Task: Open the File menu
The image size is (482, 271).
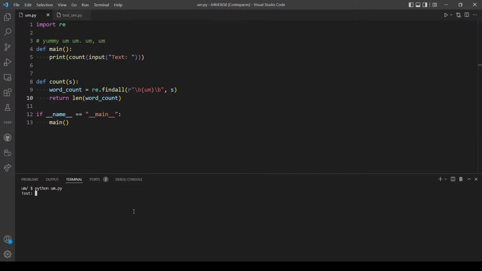Action: pyautogui.click(x=17, y=5)
